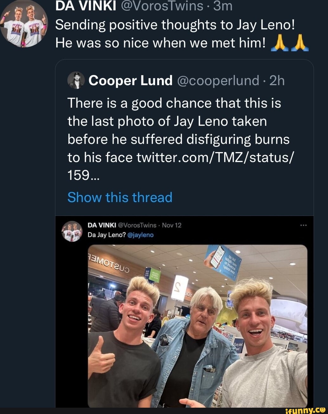Open the @VorosTwins handle in top tweet
Image resolution: width=328 pixels, height=414 pixels.
click(162, 6)
